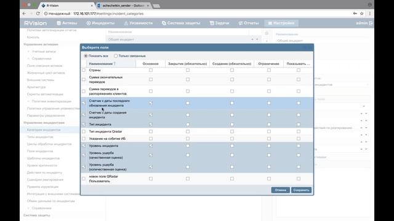Tick row checkbox for Сумма переводов в распоряжениях клиентов
This screenshot has height=221, width=394.
click(84, 91)
